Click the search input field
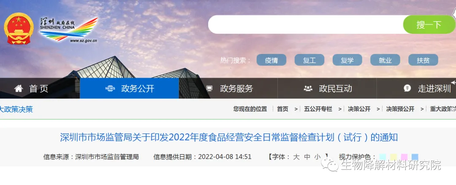This screenshot has width=456, height=185. [306, 24]
